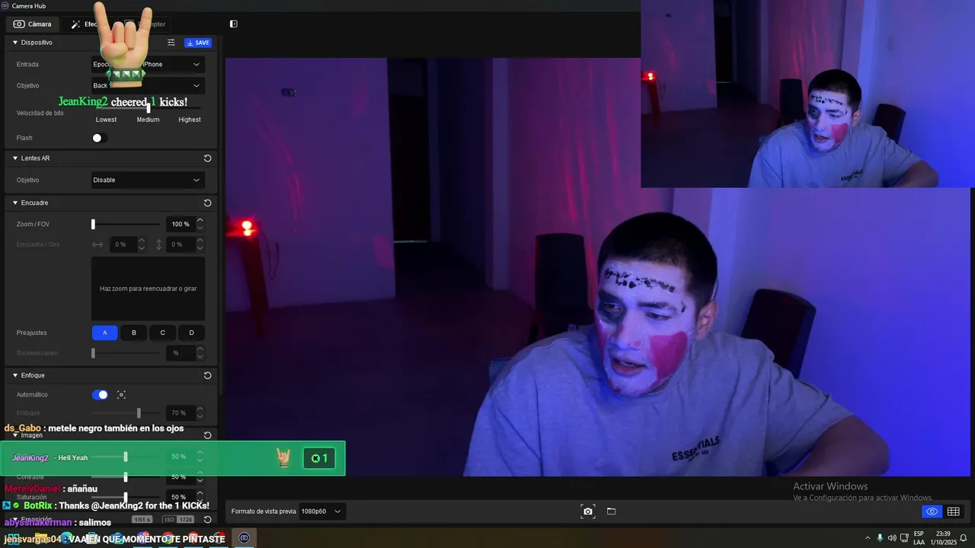Screen dimensions: 975x548
Task: Collapse the Encuadre section
Action: (x=14, y=203)
